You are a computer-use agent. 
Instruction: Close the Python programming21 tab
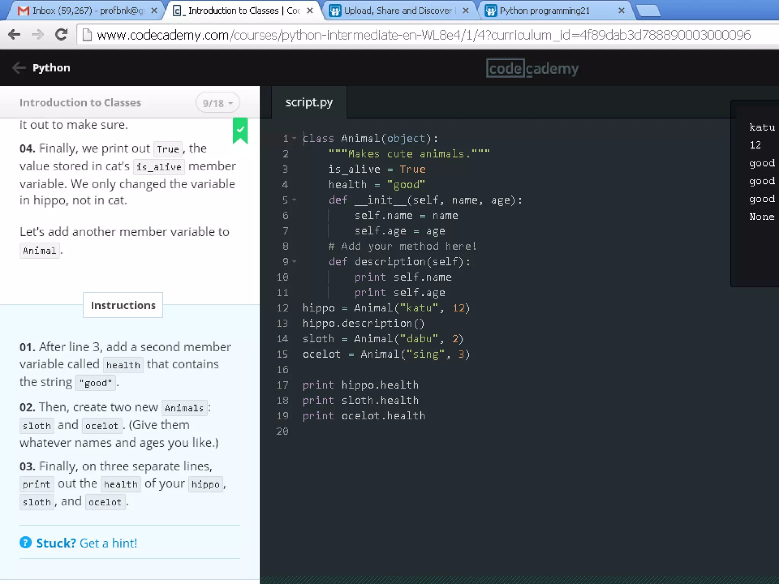click(x=622, y=11)
